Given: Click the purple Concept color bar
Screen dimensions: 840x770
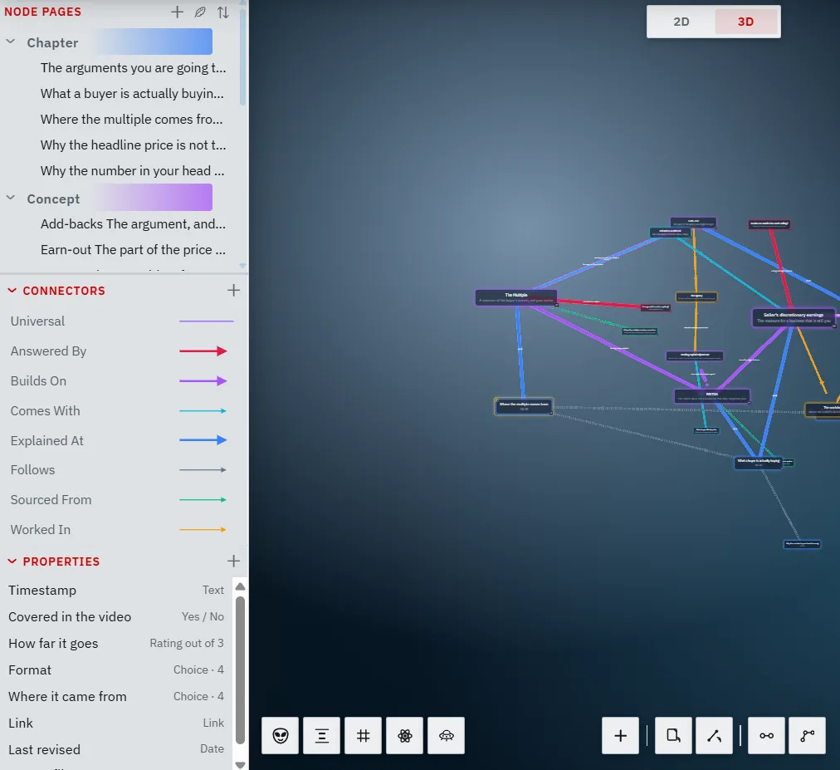Looking at the screenshot, I should click(154, 198).
